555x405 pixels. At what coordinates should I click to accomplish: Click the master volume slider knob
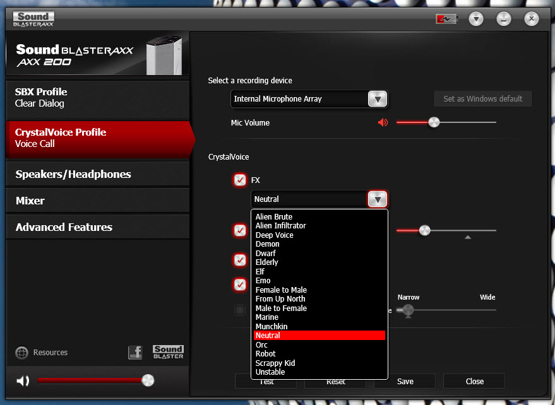tap(148, 380)
